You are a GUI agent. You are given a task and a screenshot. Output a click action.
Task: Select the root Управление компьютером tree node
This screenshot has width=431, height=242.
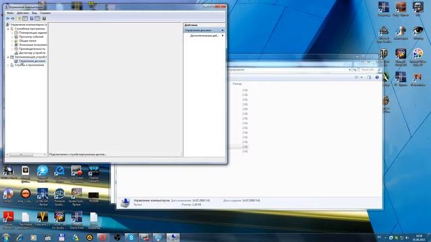pyautogui.click(x=28, y=24)
